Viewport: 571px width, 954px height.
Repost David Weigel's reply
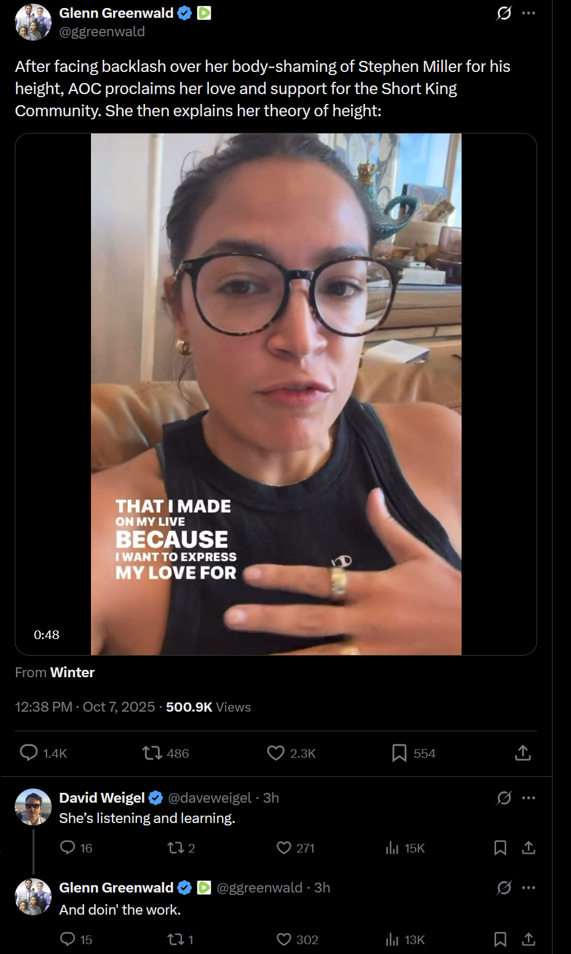tap(175, 848)
